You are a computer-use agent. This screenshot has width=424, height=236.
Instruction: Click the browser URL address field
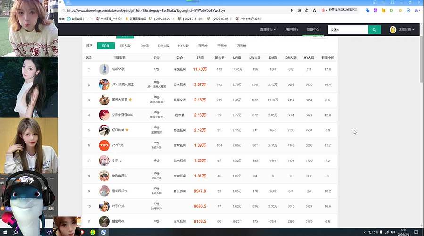(173, 10)
